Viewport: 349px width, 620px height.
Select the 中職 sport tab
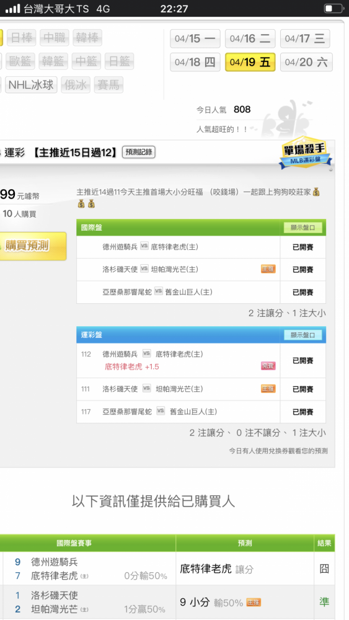click(54, 38)
